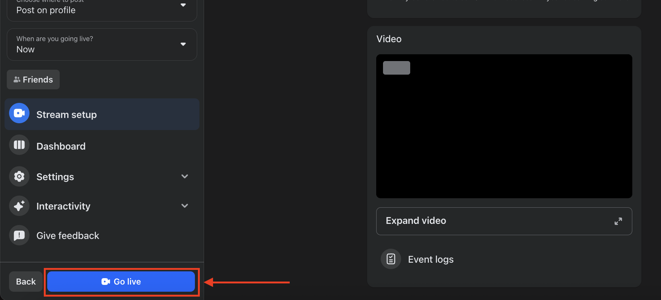Click the Back button
The height and width of the screenshot is (300, 661).
(26, 282)
